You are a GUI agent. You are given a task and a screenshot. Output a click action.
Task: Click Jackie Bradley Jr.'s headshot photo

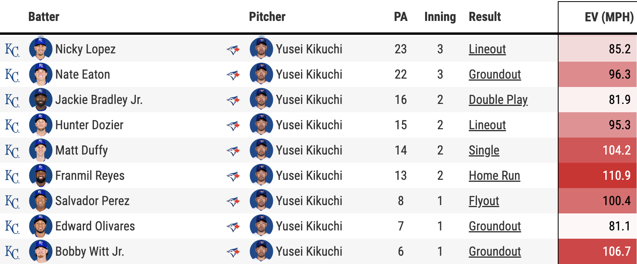40,100
